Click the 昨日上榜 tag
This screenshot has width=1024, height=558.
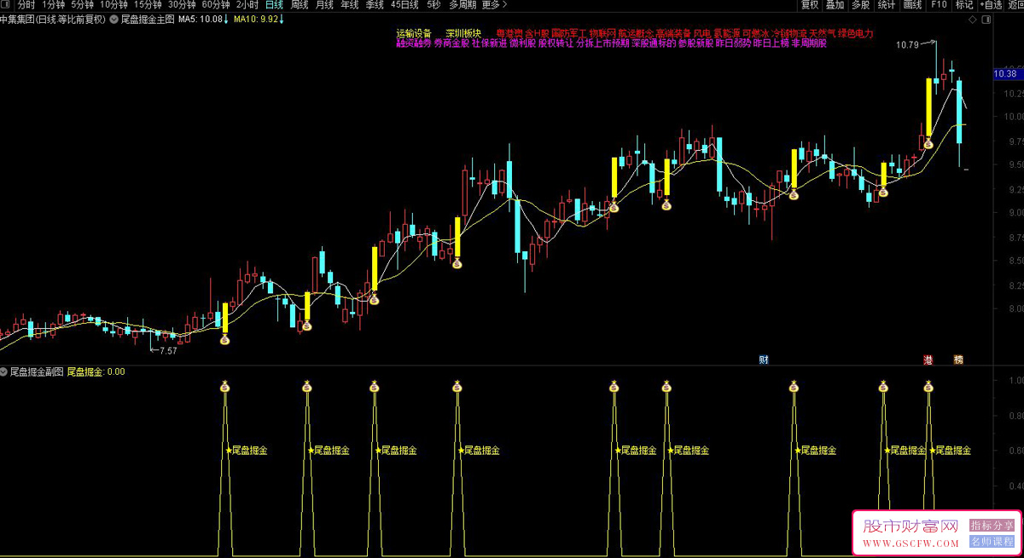tap(771, 43)
